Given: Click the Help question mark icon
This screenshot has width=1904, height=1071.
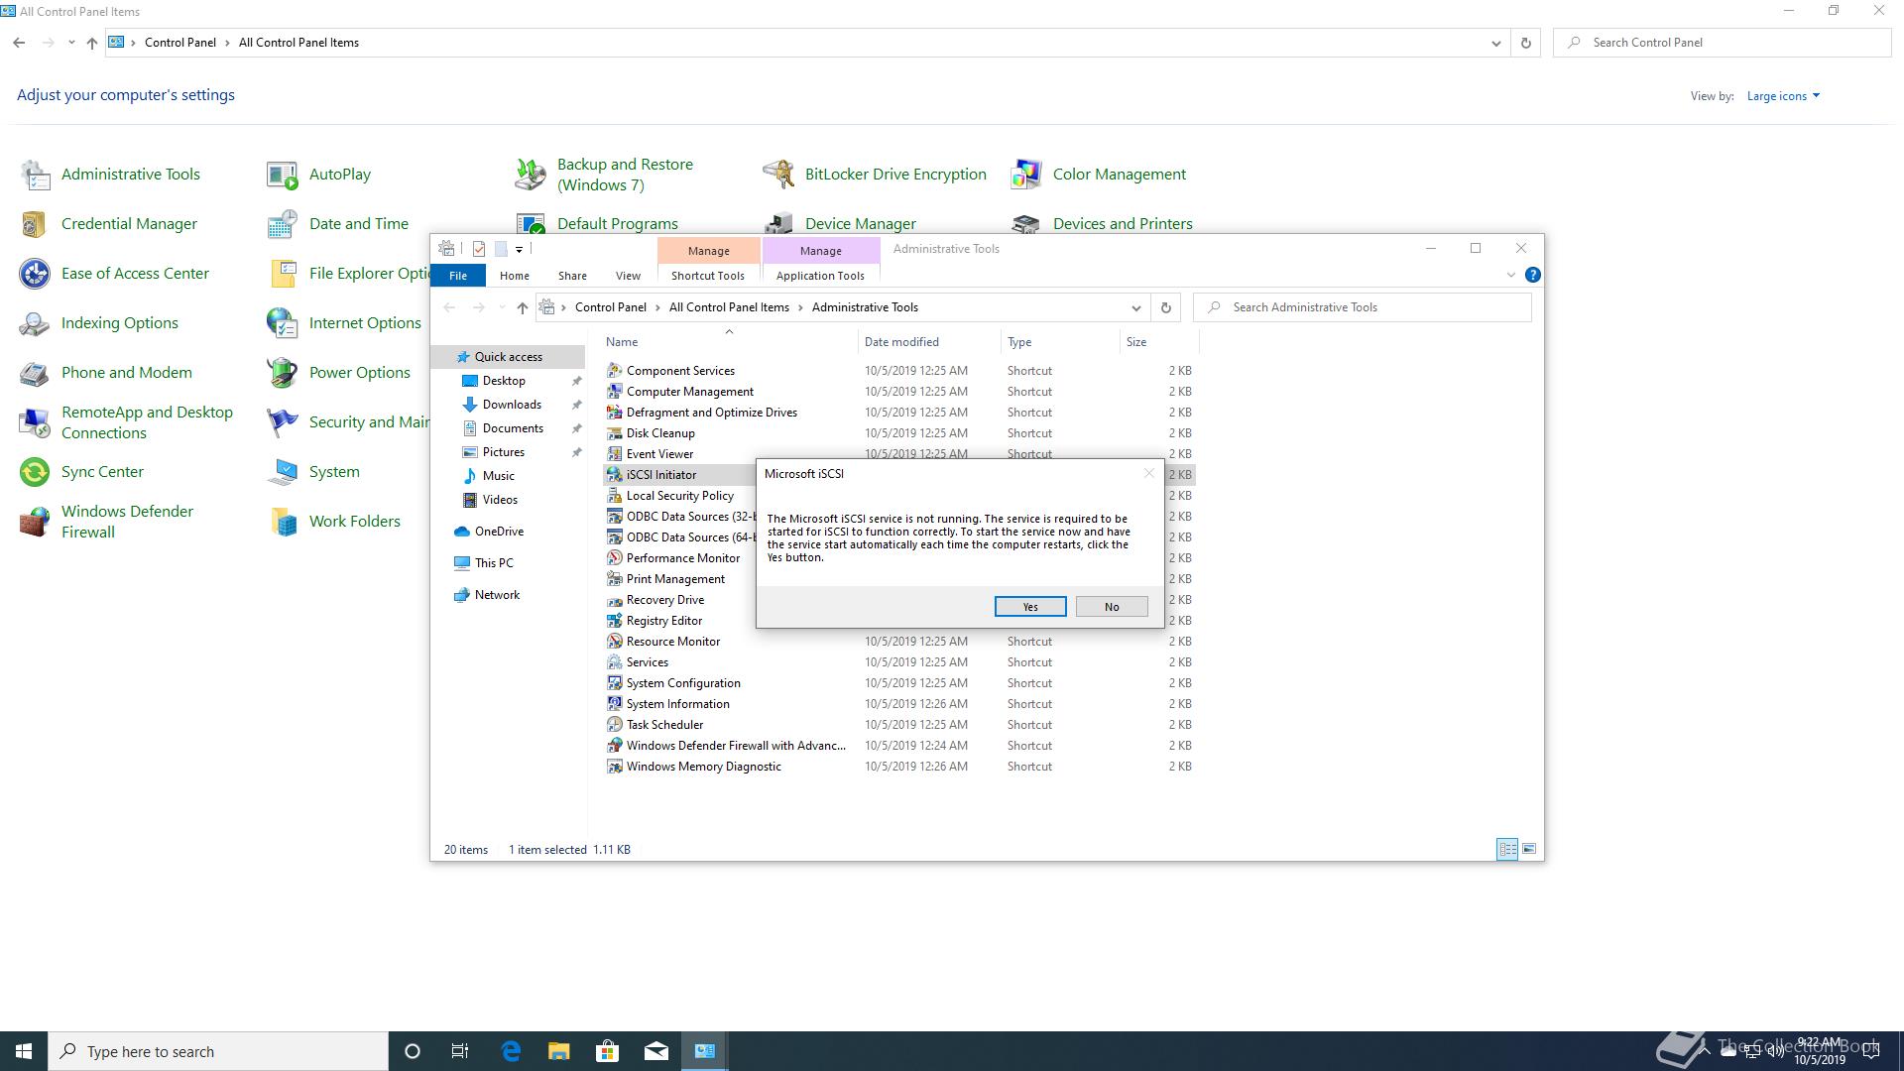Looking at the screenshot, I should [x=1532, y=275].
